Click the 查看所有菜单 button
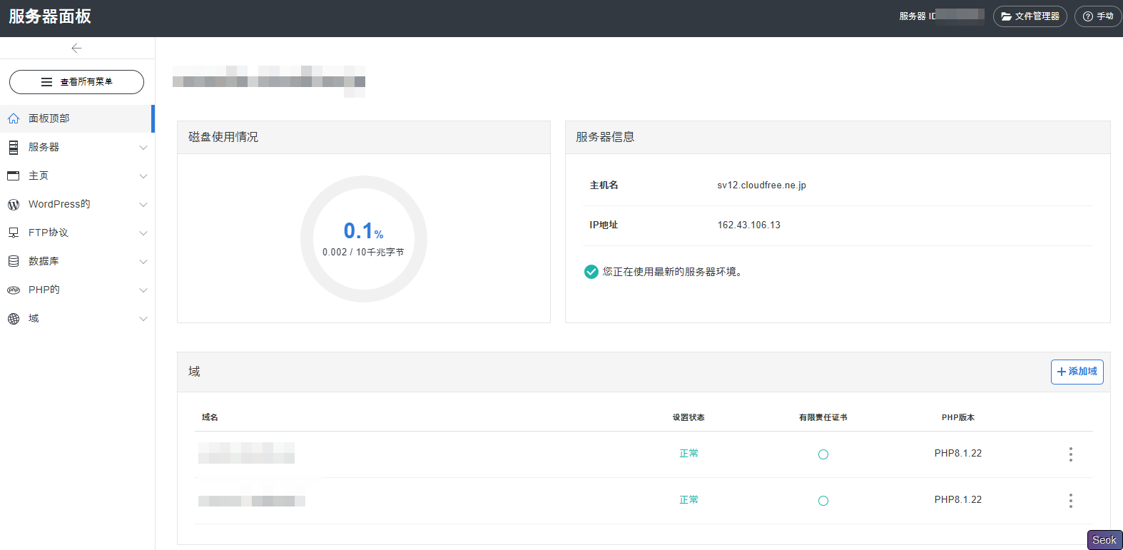Viewport: 1123px width, 550px height. 76,82
